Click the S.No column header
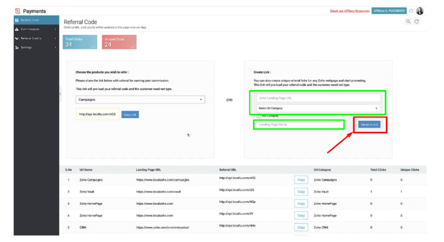The height and width of the screenshot is (242, 444). 69,170
